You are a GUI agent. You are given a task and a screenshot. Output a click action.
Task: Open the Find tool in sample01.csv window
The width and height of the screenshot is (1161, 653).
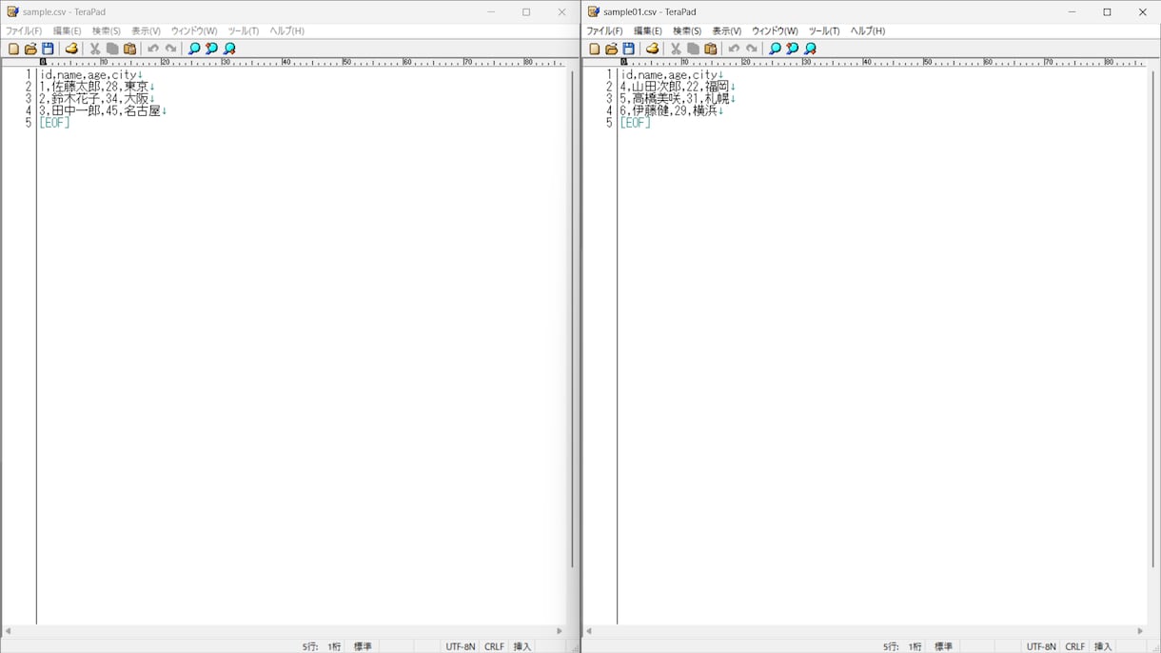[775, 49]
